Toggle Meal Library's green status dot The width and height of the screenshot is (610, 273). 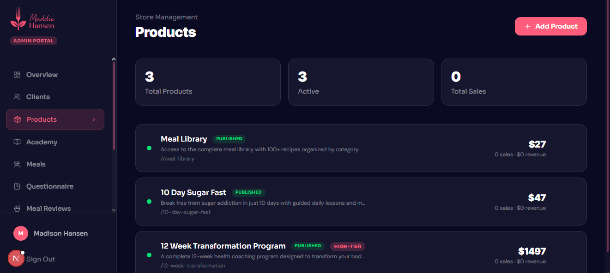click(149, 148)
